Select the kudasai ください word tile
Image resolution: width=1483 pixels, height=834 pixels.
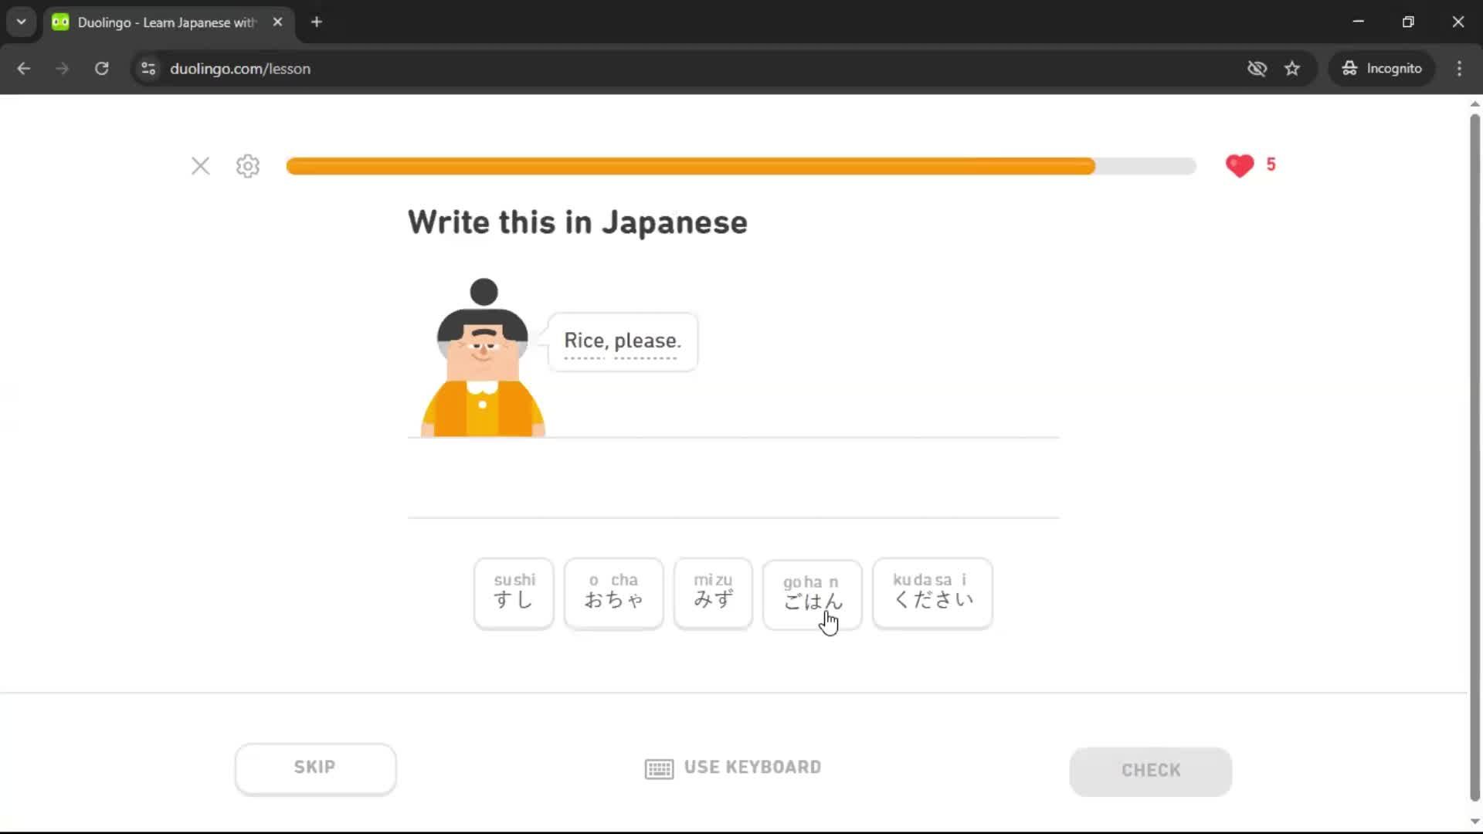(x=931, y=593)
